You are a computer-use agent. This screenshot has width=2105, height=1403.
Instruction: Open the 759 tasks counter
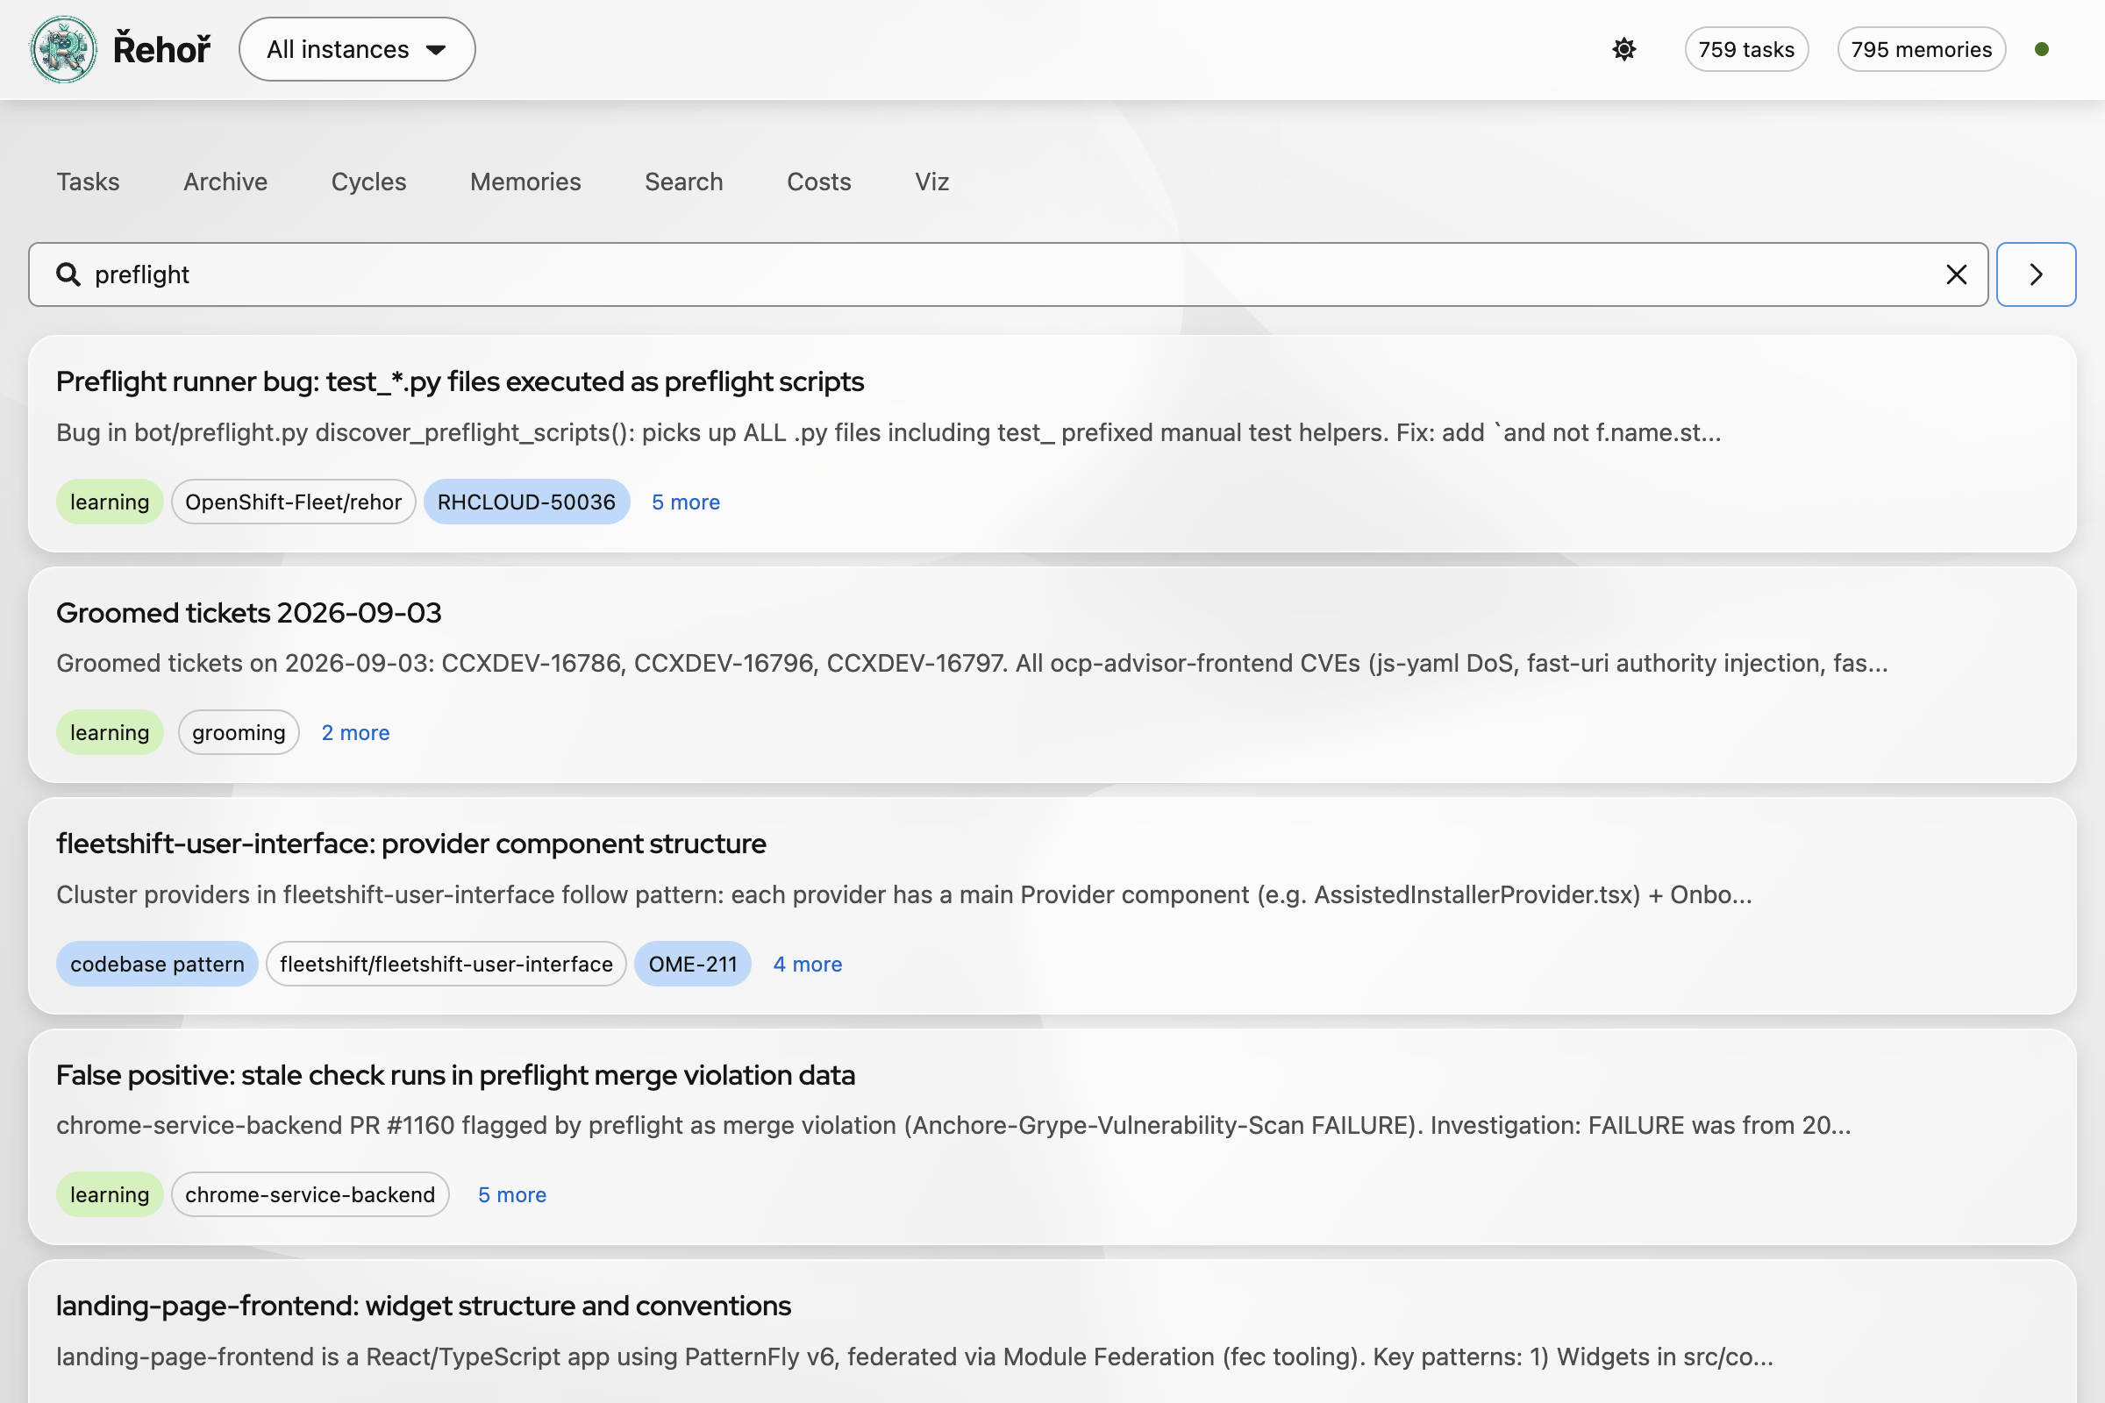pyautogui.click(x=1746, y=49)
